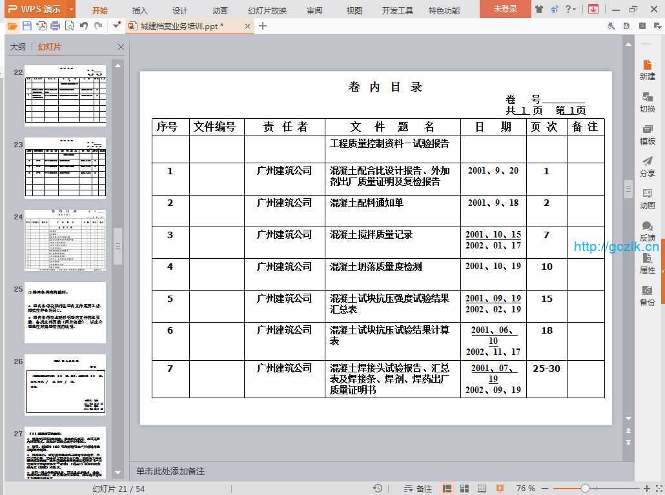665x495 pixels.
Task: Switch to slide sorter view icon
Action: [x=465, y=489]
